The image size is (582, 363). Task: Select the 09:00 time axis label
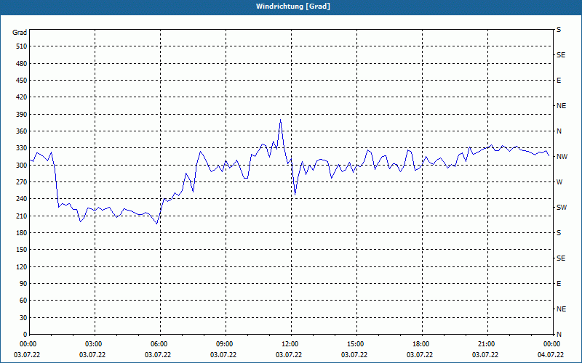point(226,344)
